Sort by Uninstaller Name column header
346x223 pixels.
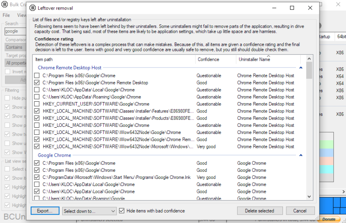point(268,60)
